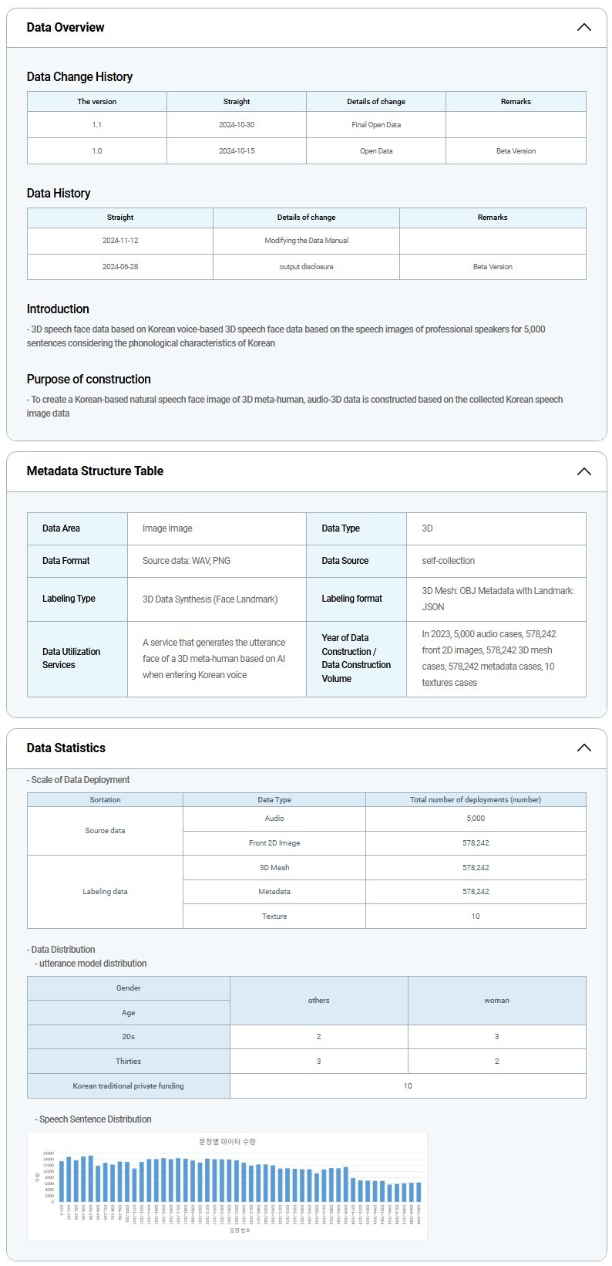Image resolution: width=612 pixels, height=1266 pixels.
Task: Click the "self-collection" data source value
Action: [448, 561]
